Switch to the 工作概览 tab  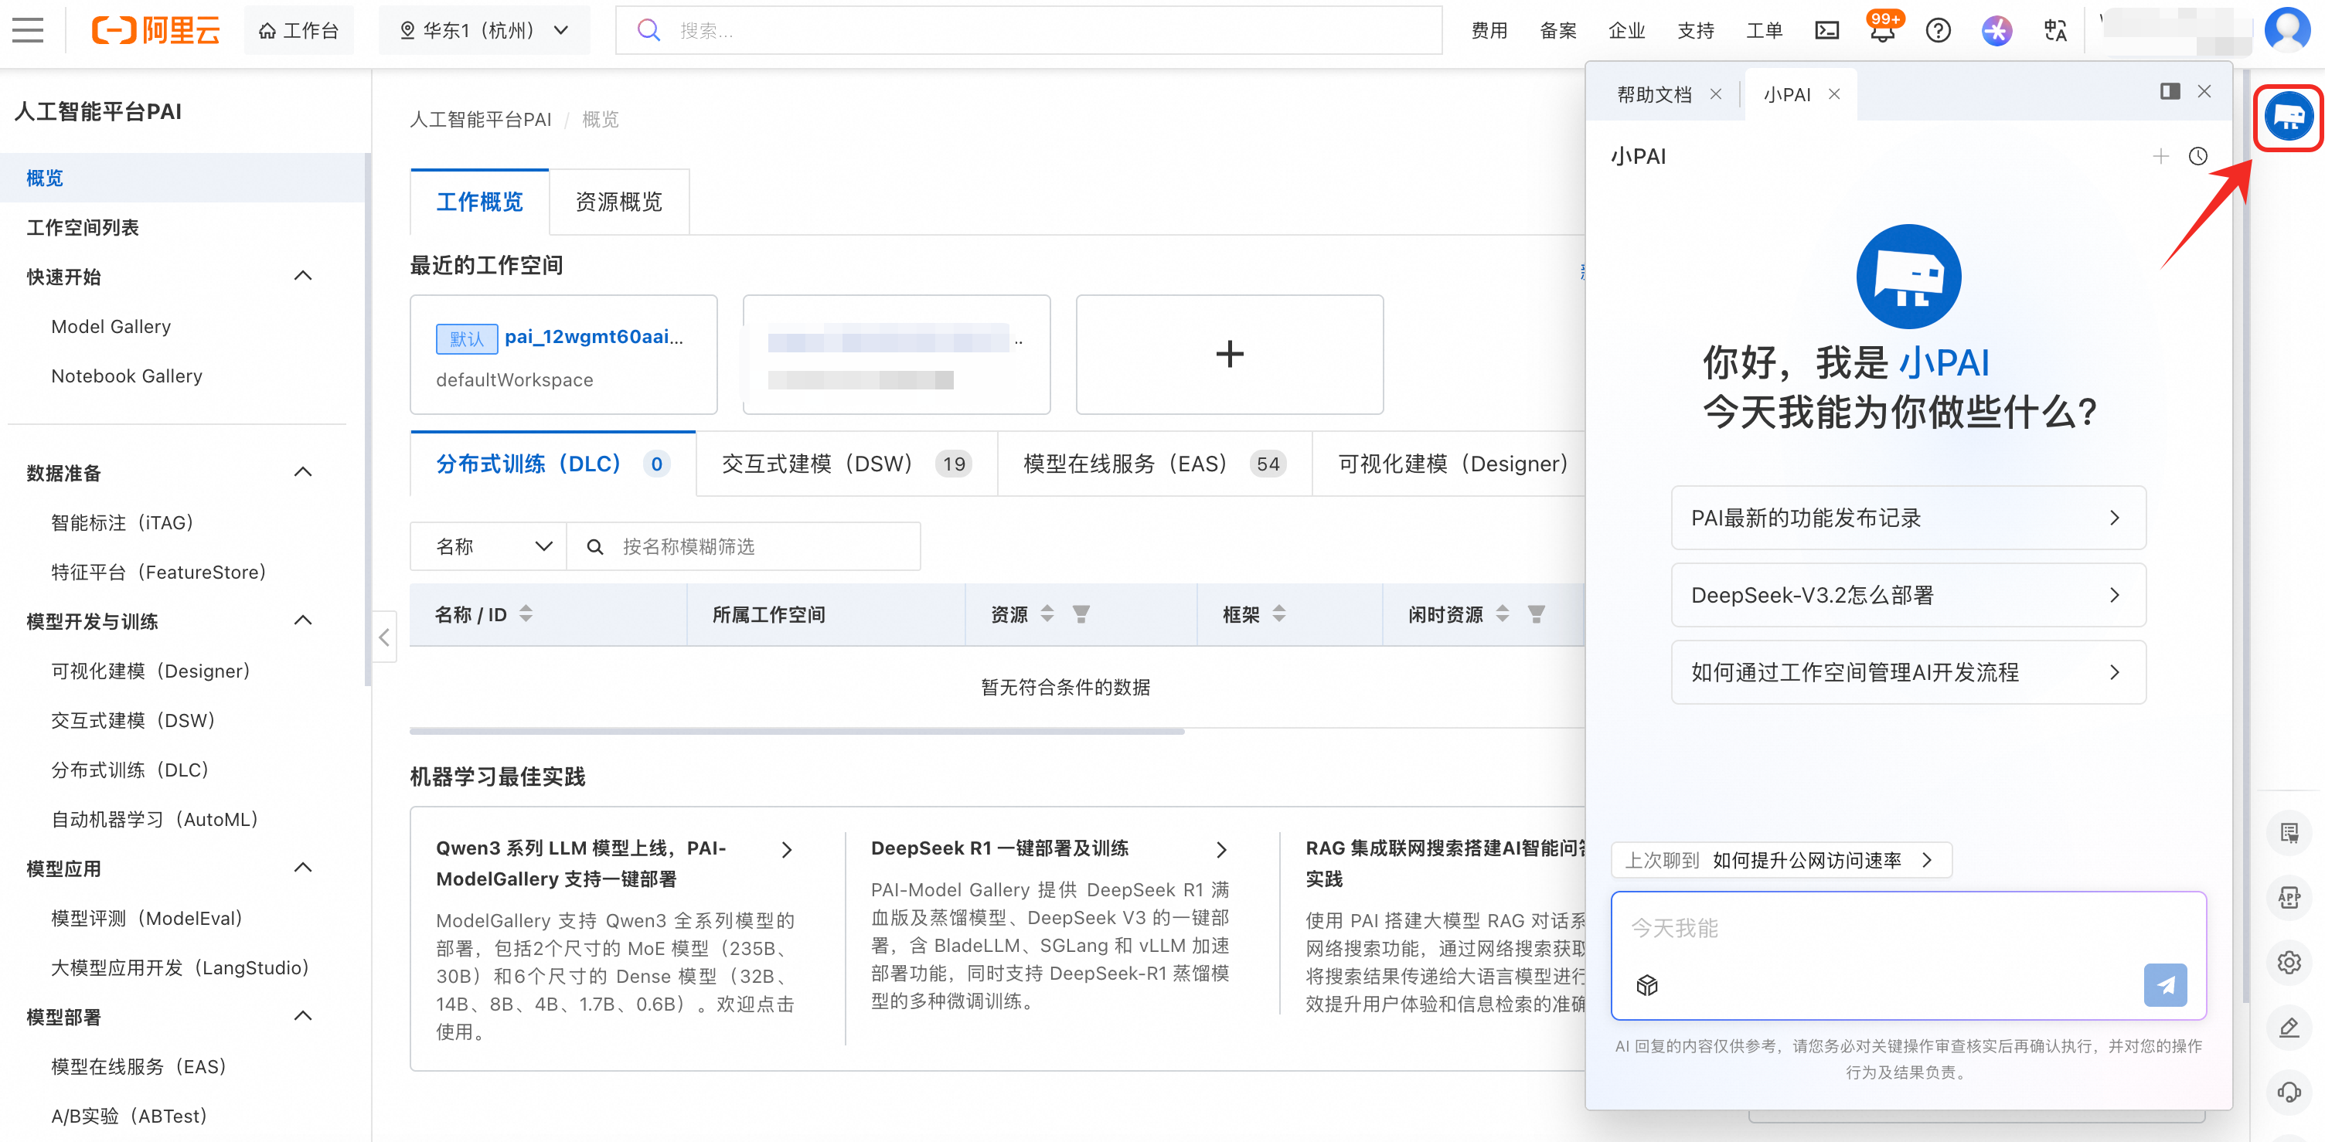(479, 202)
